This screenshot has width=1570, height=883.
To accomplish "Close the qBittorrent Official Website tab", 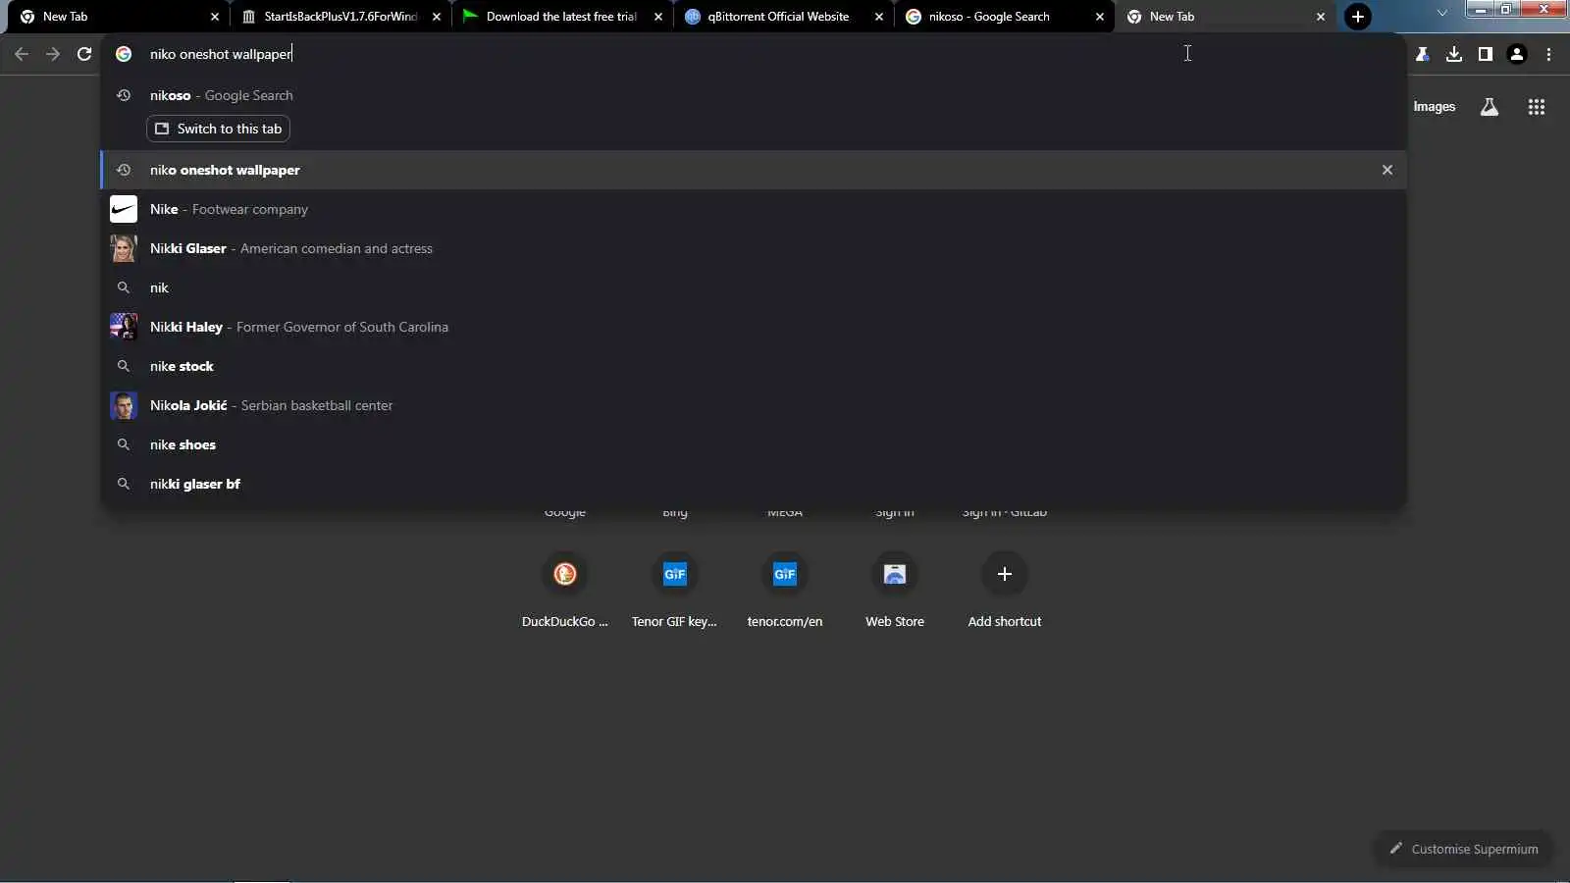I will click(879, 17).
